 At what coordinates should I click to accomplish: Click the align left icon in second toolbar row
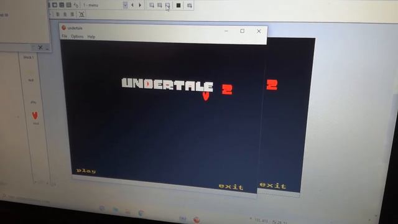pos(58,14)
